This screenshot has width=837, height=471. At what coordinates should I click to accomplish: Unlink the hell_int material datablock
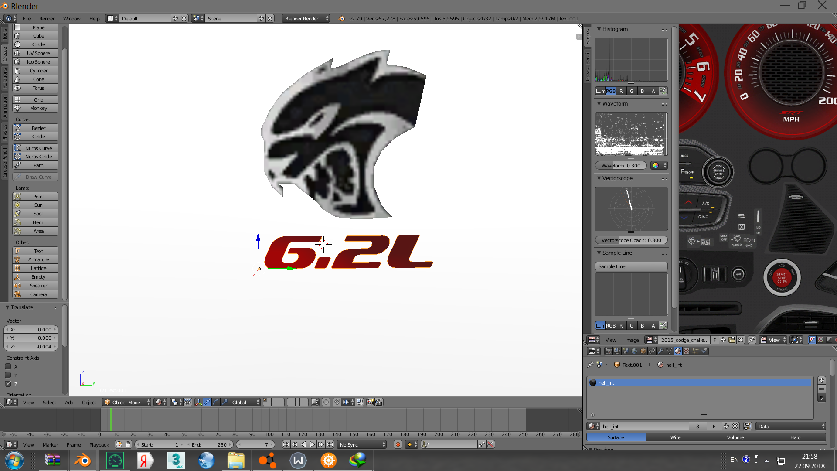[x=735, y=426]
